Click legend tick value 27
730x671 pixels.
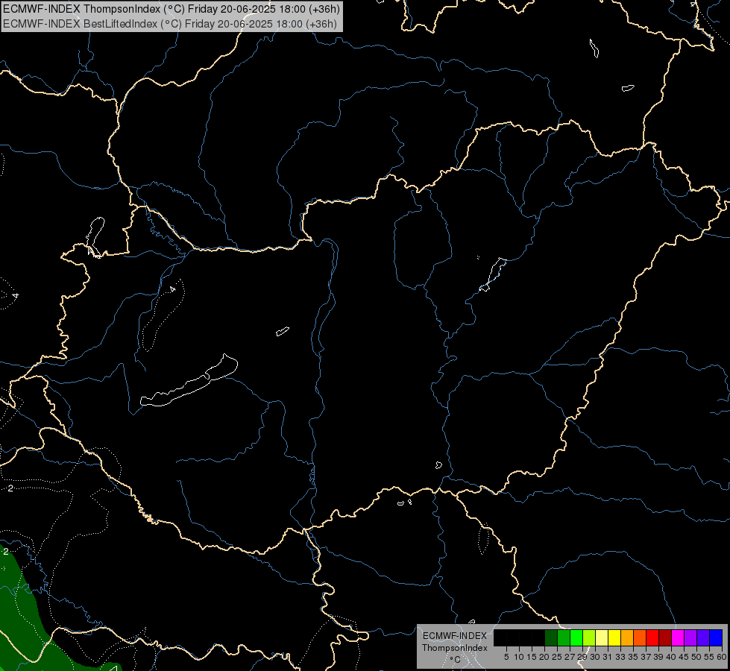(570, 657)
